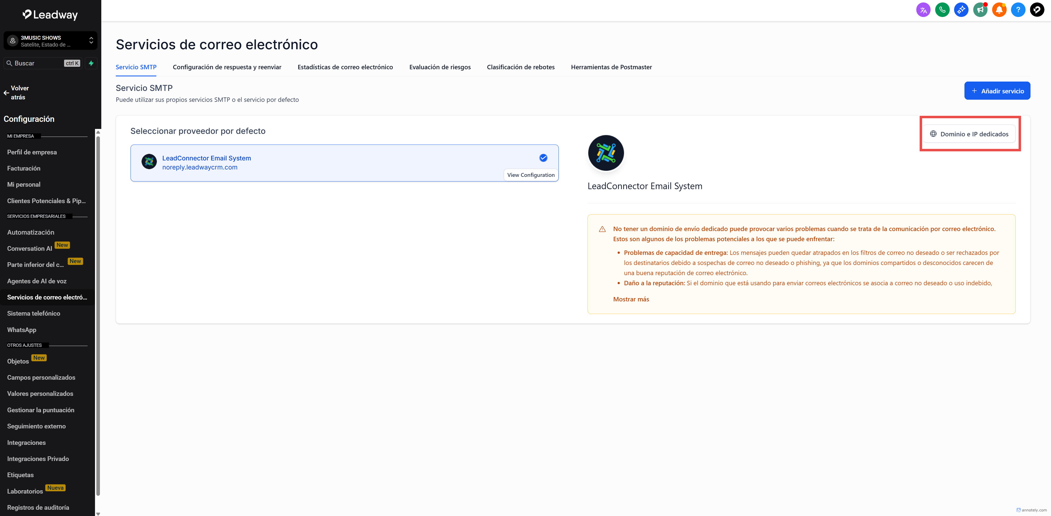Click the purple translate language icon
Image resolution: width=1051 pixels, height=516 pixels.
[923, 10]
